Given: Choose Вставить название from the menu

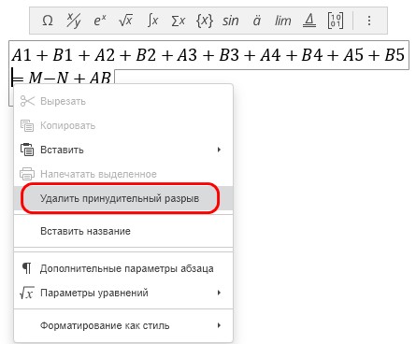Looking at the screenshot, I should pyautogui.click(x=123, y=231).
